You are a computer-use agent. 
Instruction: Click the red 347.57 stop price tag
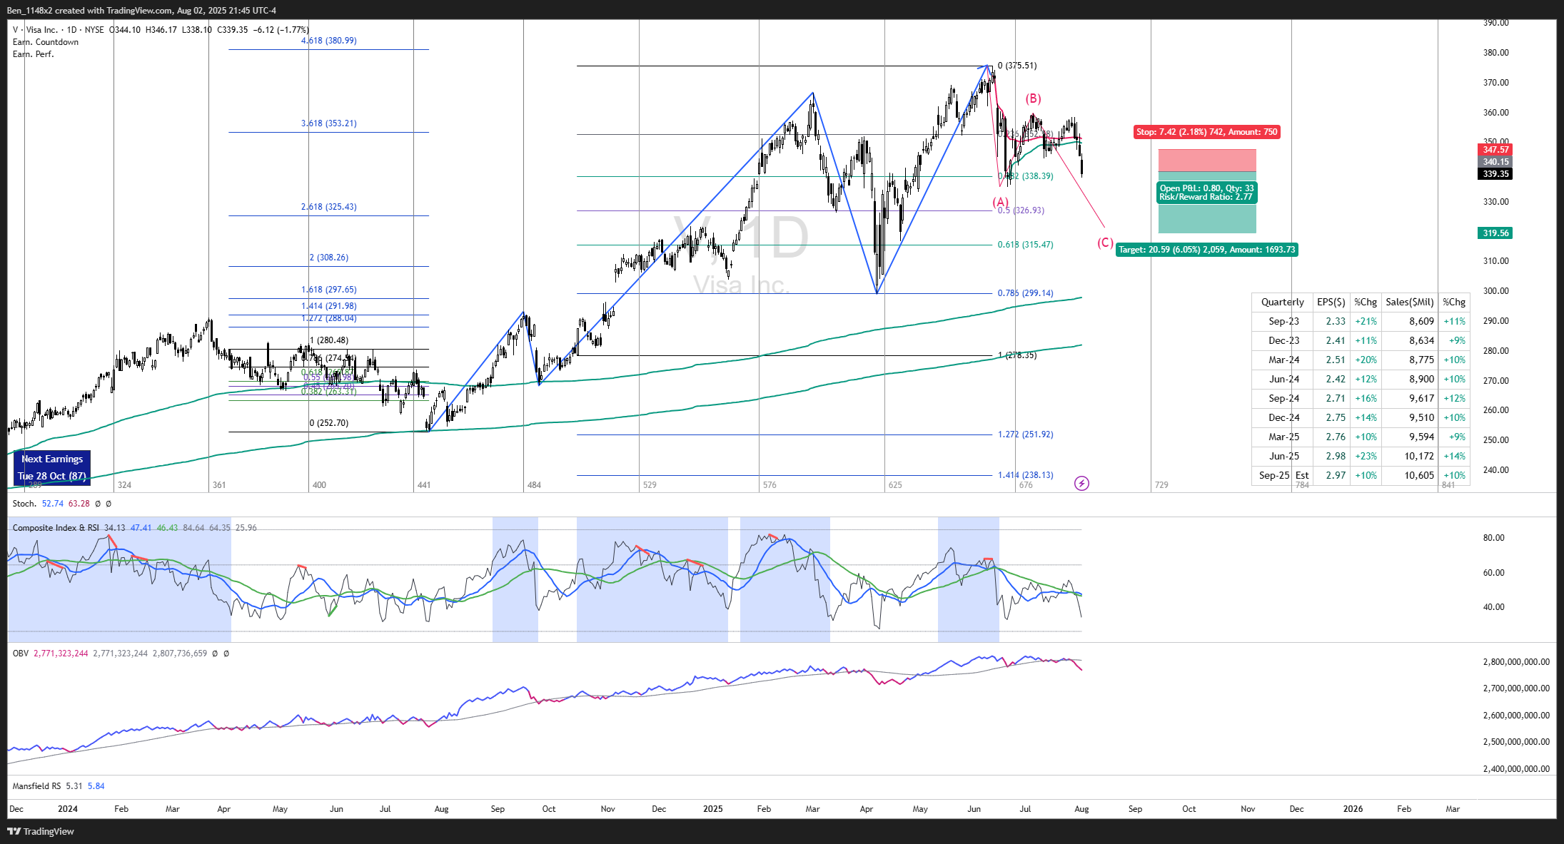click(x=1495, y=150)
